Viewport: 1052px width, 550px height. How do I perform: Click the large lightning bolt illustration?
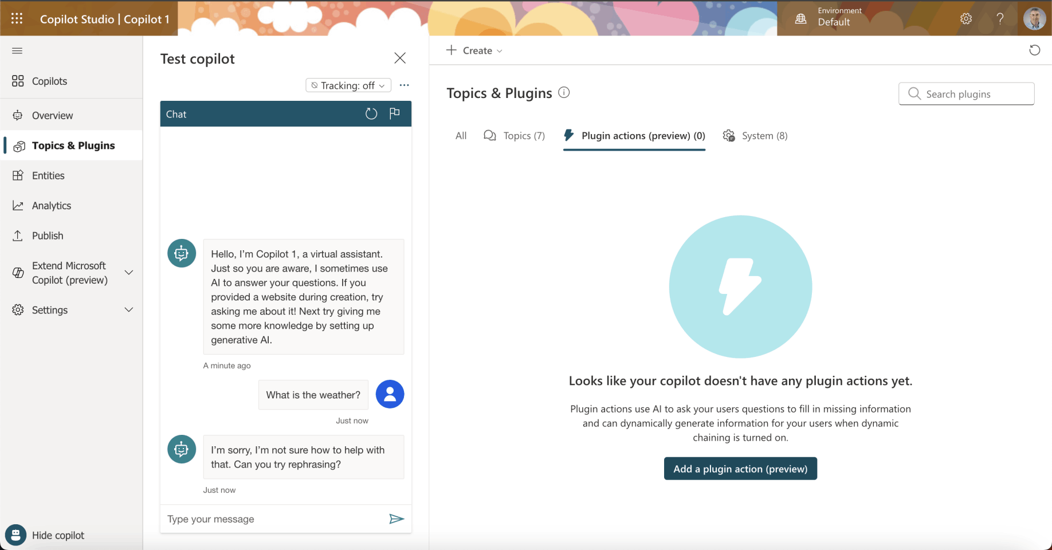click(740, 286)
